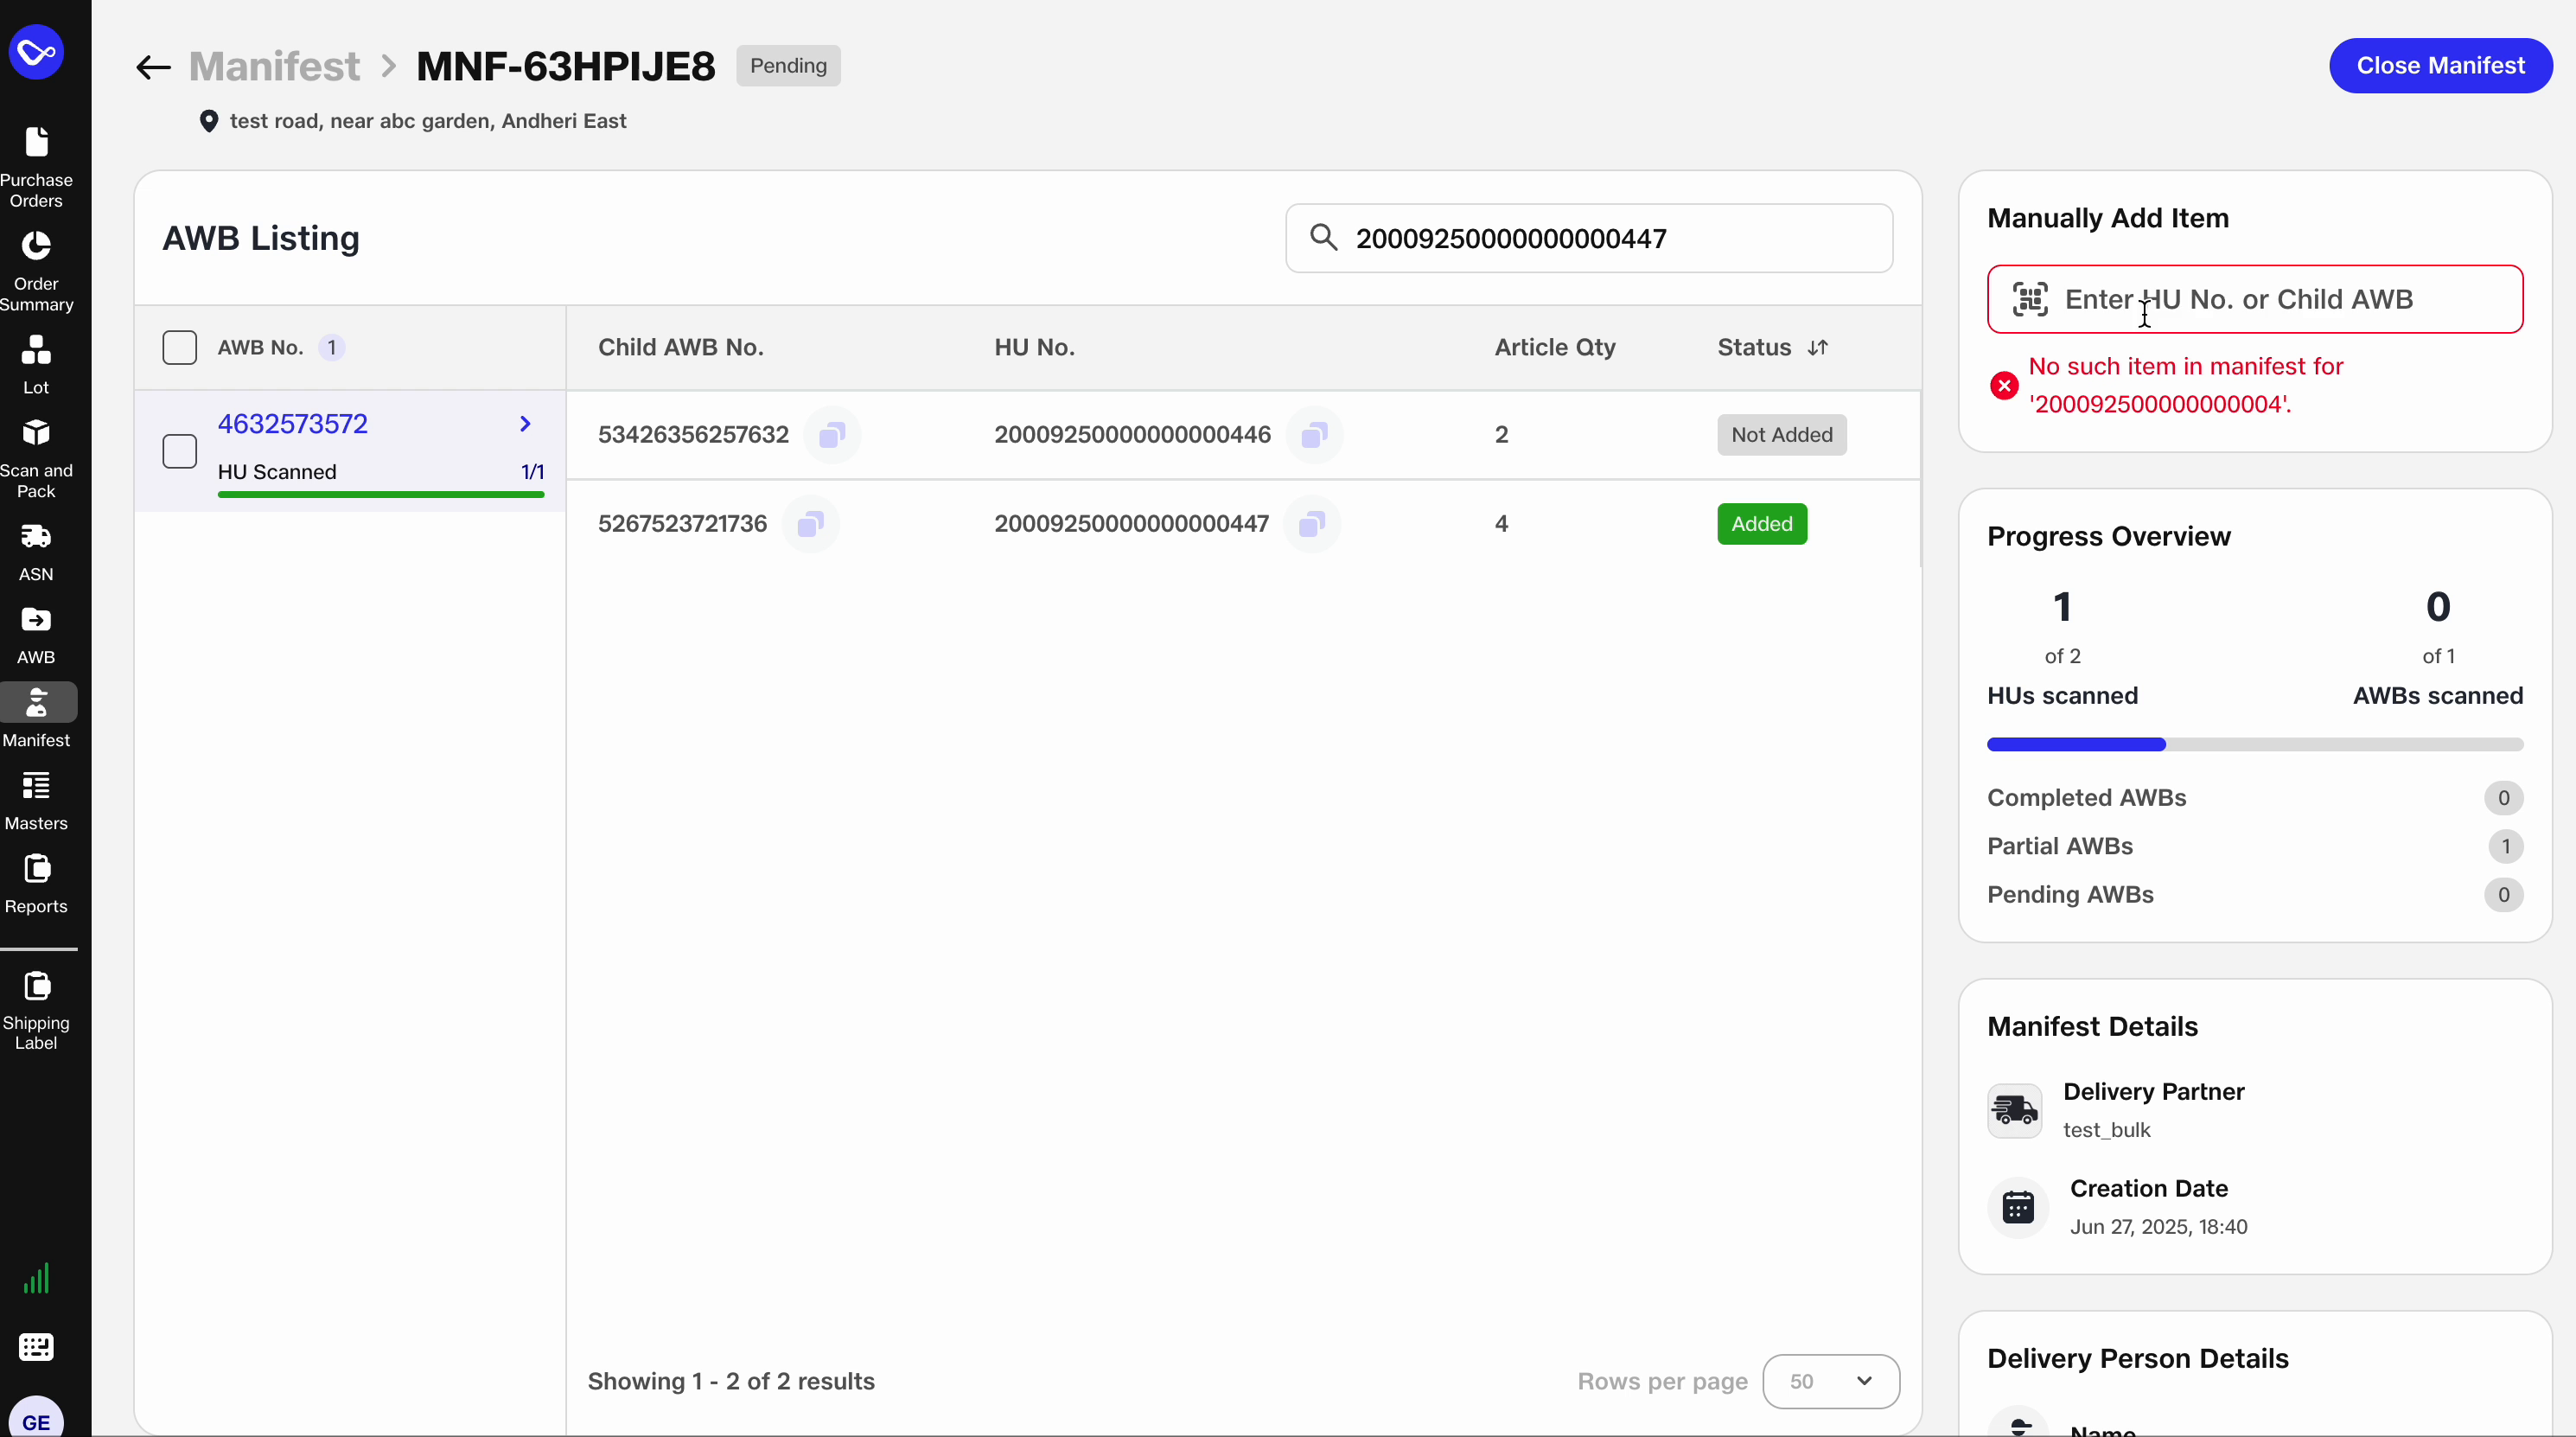Open the rows per page dropdown
Image resolution: width=2576 pixels, height=1437 pixels.
point(1830,1381)
